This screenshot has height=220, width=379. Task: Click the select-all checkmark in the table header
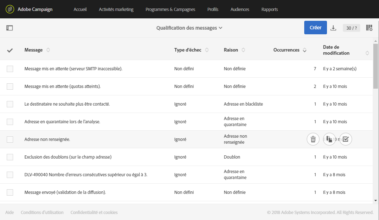tap(10, 50)
